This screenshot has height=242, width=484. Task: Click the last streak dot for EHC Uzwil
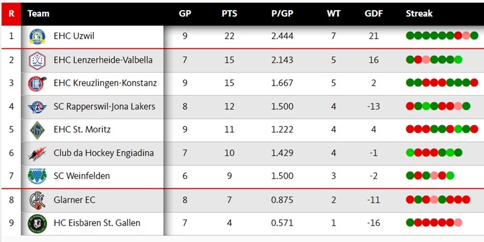474,35
